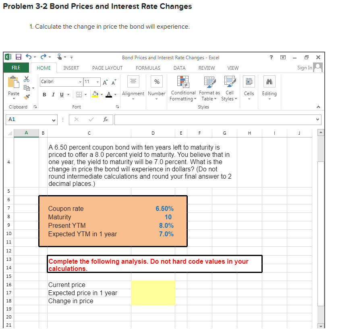Viewport: 338px width, 329px height.
Task: Switch to the FORMULAS tab
Action: [x=148, y=68]
